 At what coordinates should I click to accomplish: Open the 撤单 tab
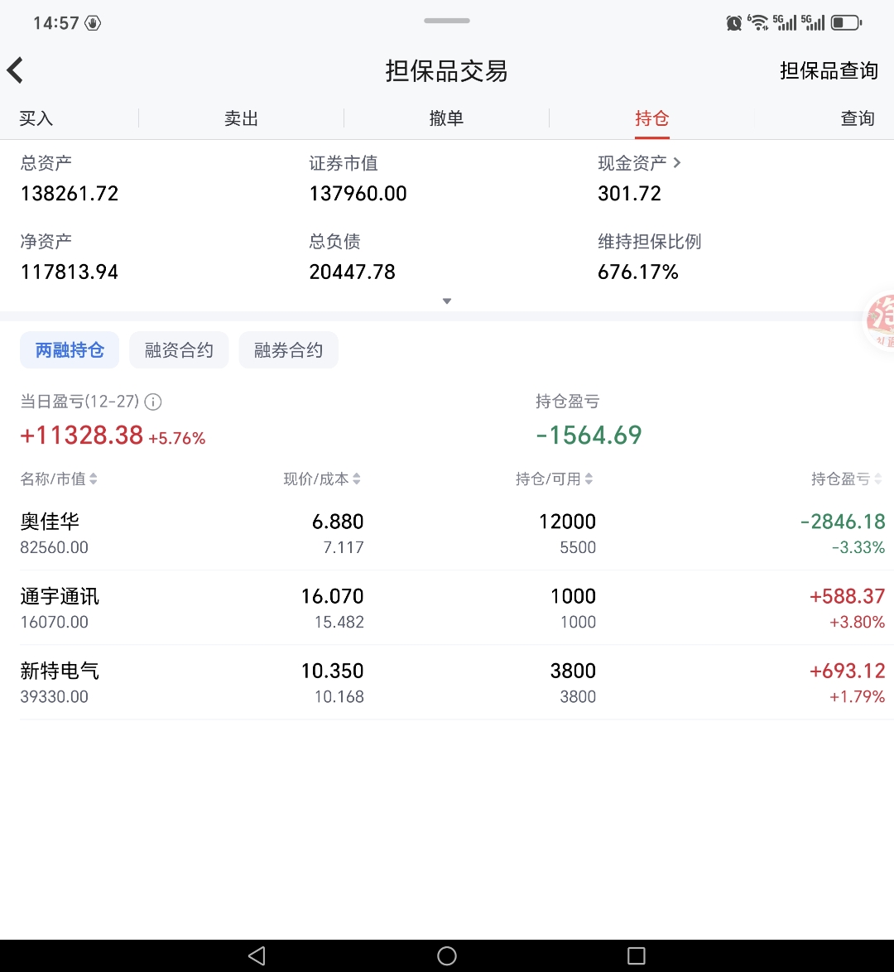click(x=446, y=118)
